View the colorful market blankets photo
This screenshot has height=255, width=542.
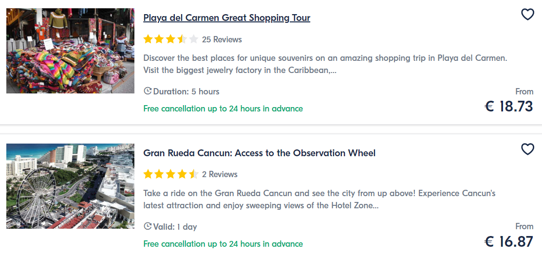(x=70, y=51)
